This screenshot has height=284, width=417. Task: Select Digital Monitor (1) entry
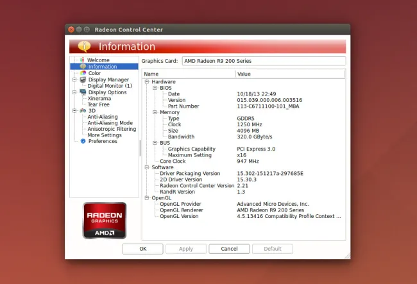[110, 86]
